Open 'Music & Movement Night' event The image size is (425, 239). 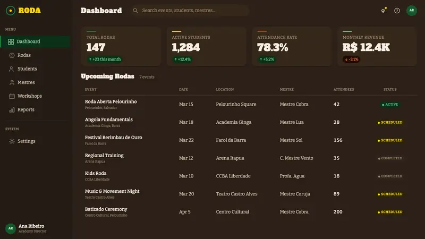point(112,191)
